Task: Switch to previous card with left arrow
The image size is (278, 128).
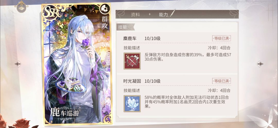Action: (18, 64)
